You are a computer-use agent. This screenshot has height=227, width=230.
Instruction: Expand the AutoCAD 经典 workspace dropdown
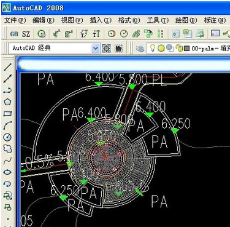click(96, 49)
